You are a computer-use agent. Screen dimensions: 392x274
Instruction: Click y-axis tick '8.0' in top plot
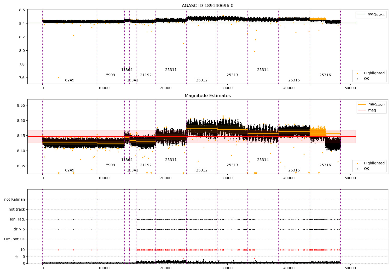pyautogui.click(x=22, y=51)
